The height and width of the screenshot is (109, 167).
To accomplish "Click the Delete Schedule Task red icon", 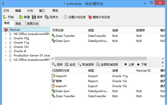I will click(x=90, y=17).
